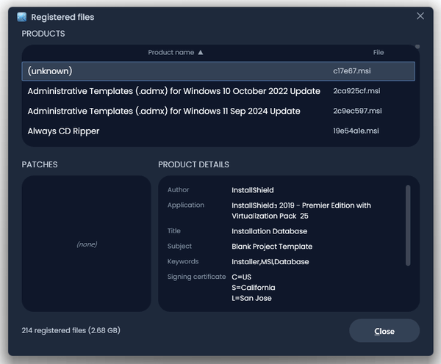Close the dialog with the X icon
441x364 pixels.
[420, 16]
